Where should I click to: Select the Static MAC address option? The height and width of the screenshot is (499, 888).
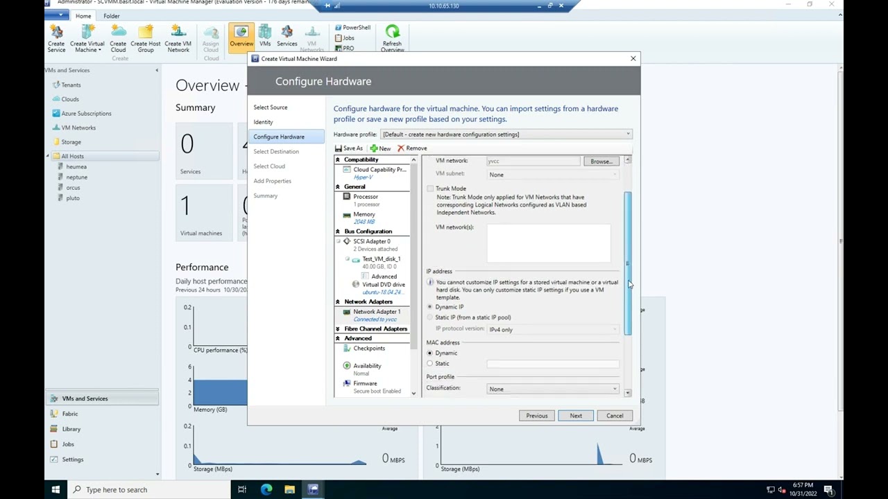[430, 364]
